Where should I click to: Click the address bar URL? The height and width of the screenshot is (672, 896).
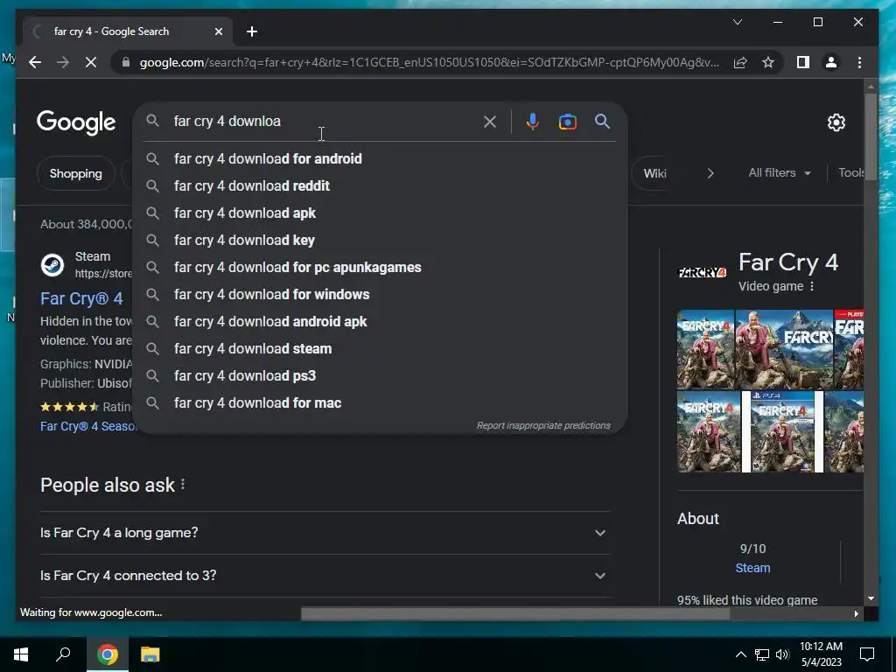429,62
